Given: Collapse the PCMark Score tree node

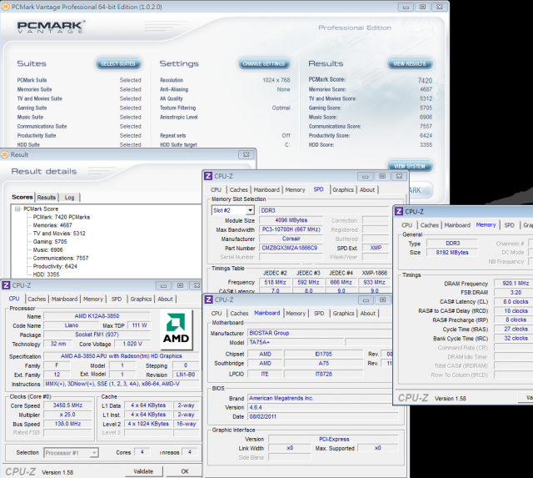Looking at the screenshot, I should (17, 209).
